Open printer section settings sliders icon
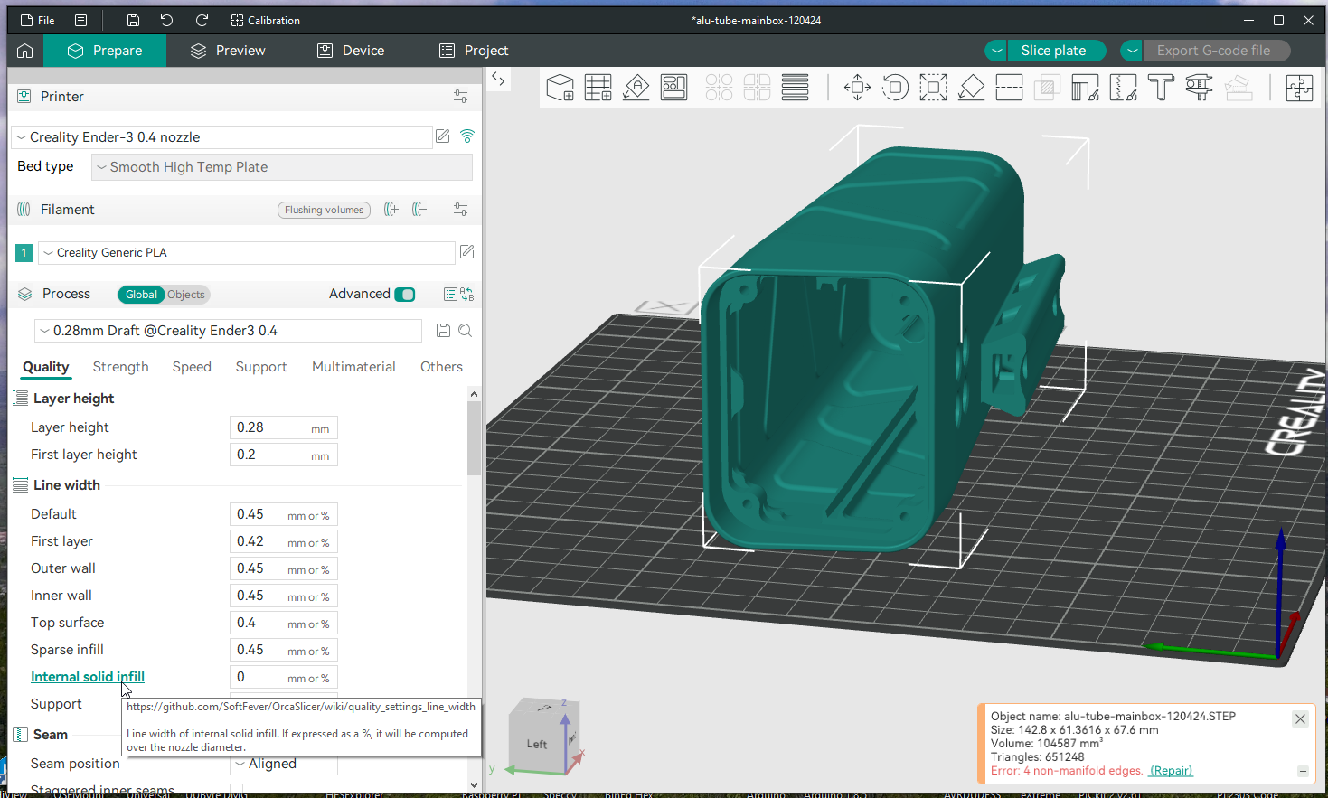Image resolution: width=1328 pixels, height=798 pixels. point(460,97)
